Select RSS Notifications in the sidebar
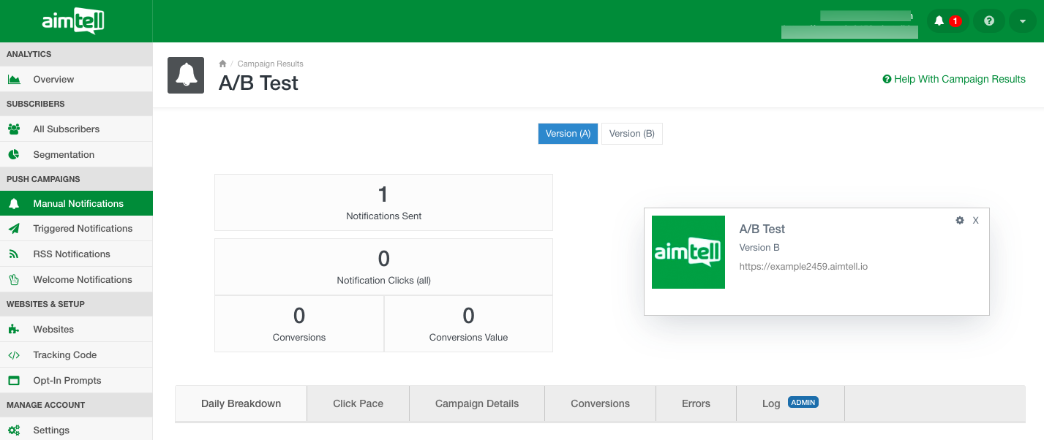This screenshot has height=440, width=1044. click(72, 254)
